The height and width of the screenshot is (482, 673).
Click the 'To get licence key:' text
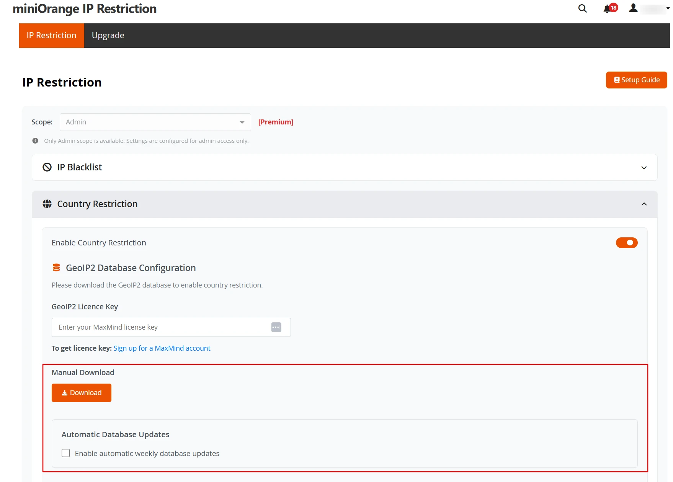pyautogui.click(x=82, y=348)
